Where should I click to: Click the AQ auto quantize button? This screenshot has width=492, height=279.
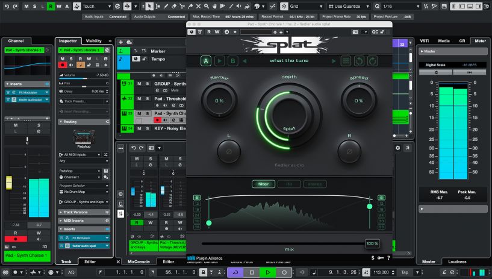(x=71, y=272)
